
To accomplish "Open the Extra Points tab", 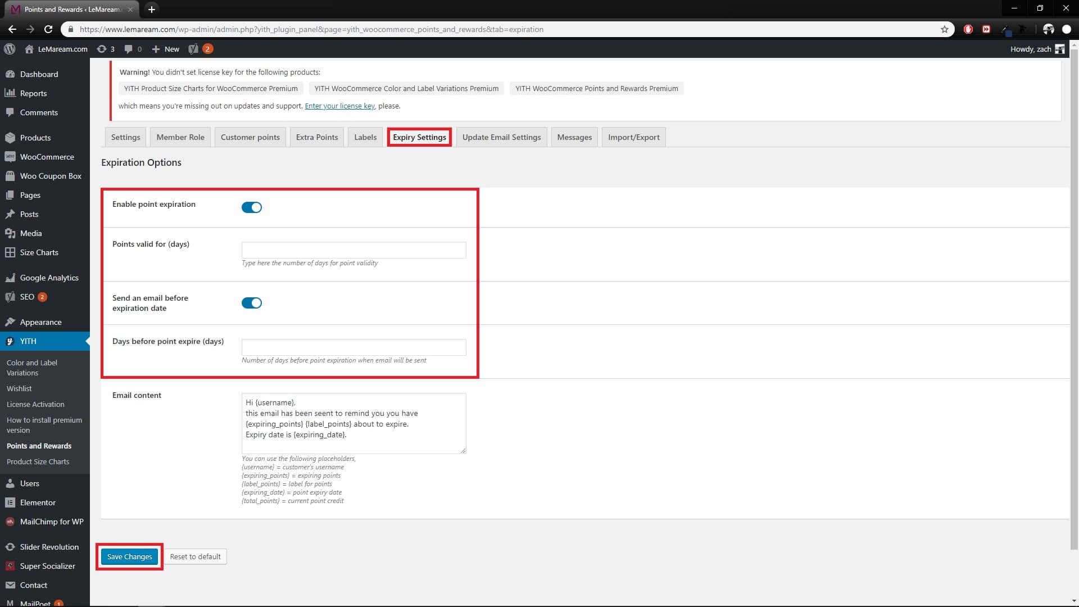I will (317, 137).
